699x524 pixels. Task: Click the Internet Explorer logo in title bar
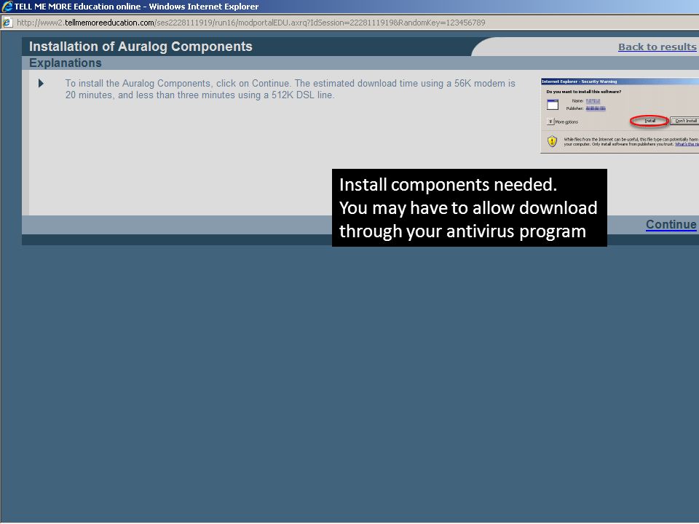coord(7,7)
